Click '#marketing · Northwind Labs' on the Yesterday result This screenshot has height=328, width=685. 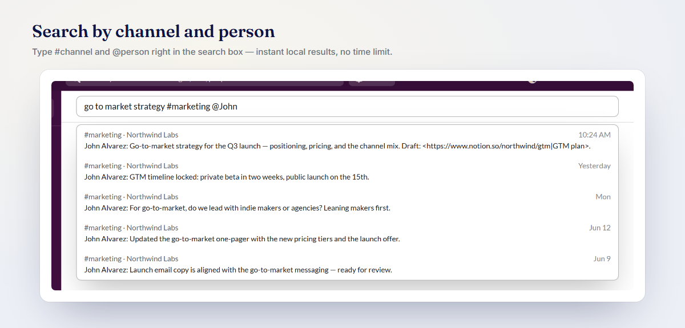131,166
